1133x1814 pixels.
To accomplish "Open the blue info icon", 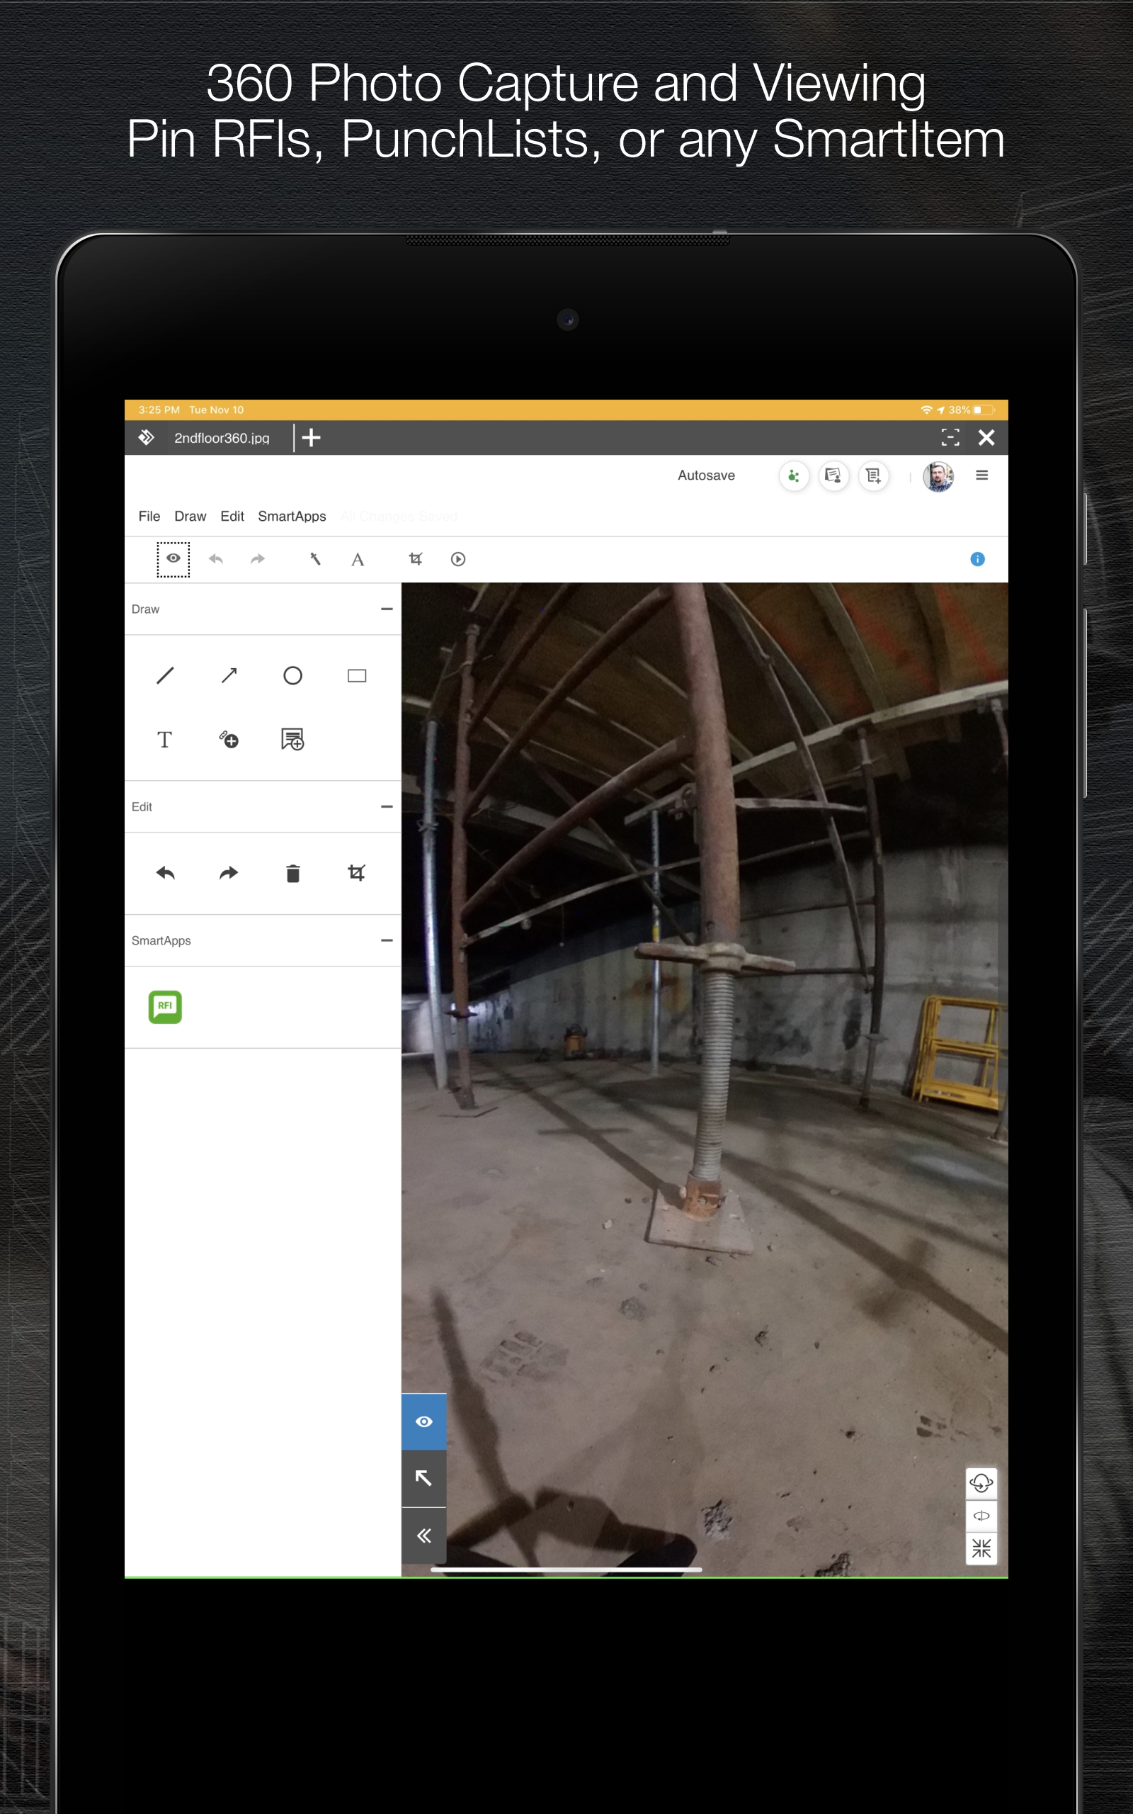I will (977, 559).
